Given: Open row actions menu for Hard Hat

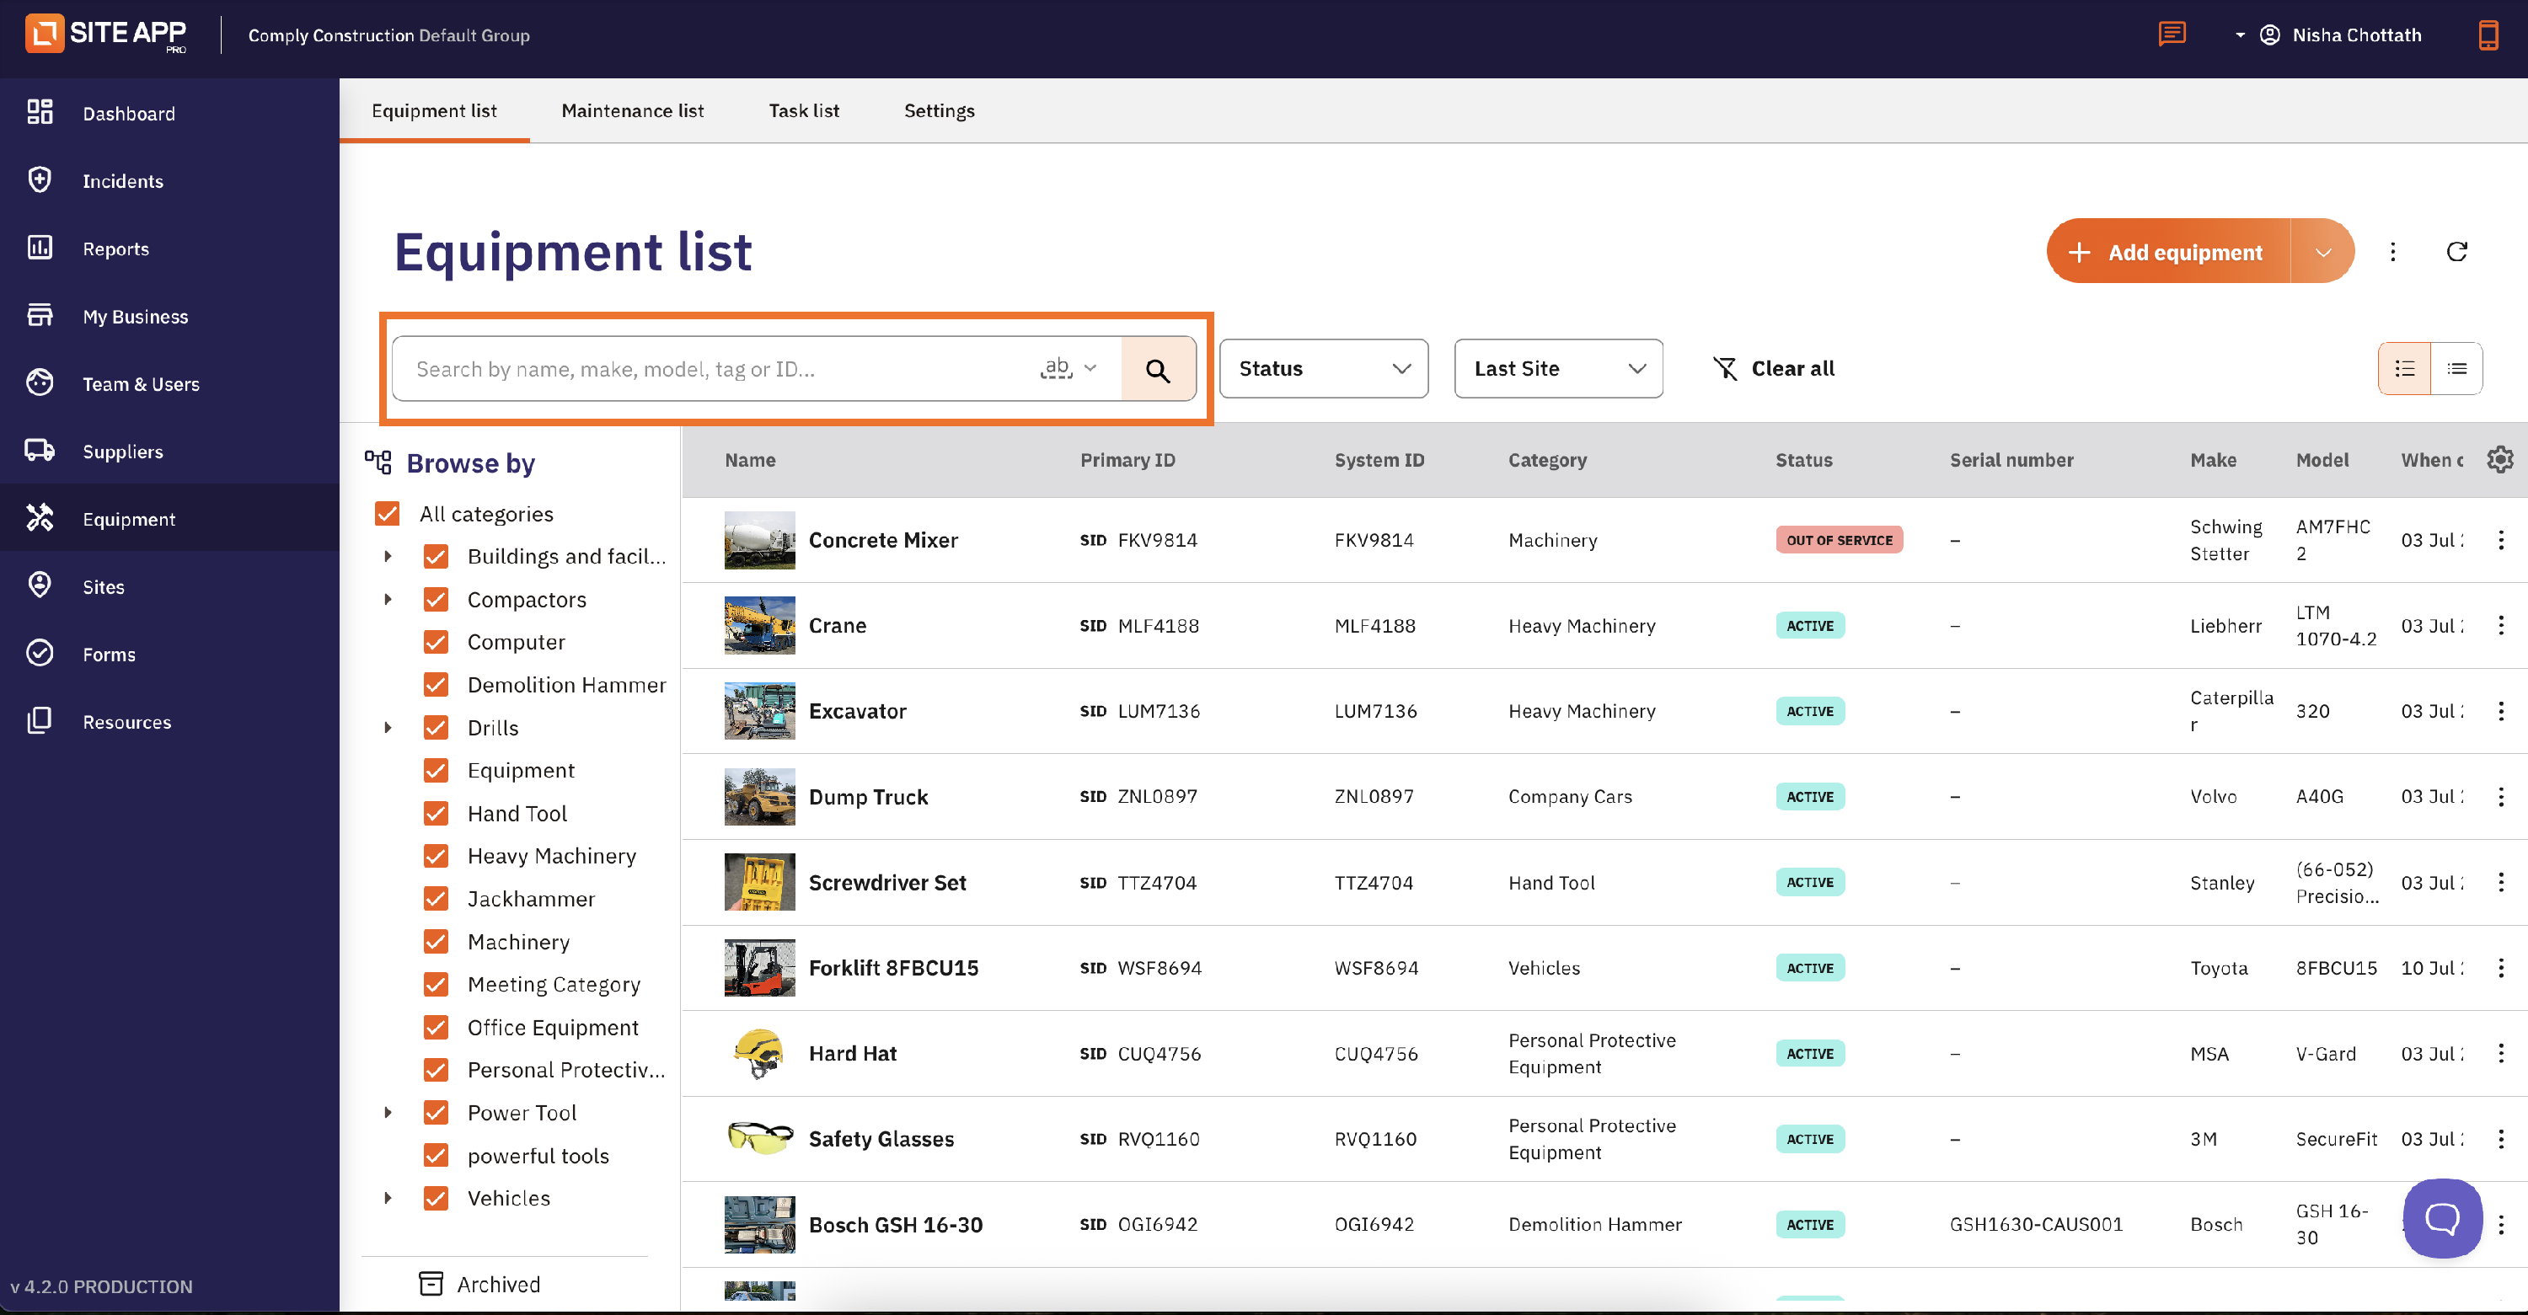Looking at the screenshot, I should [2500, 1053].
